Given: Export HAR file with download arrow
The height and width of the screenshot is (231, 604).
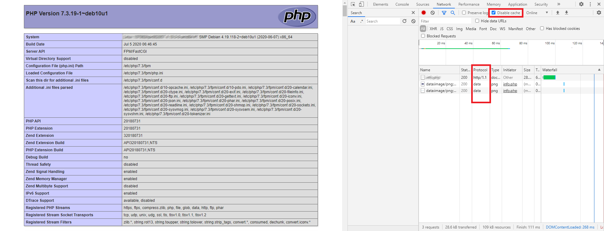Looking at the screenshot, I should coord(567,13).
